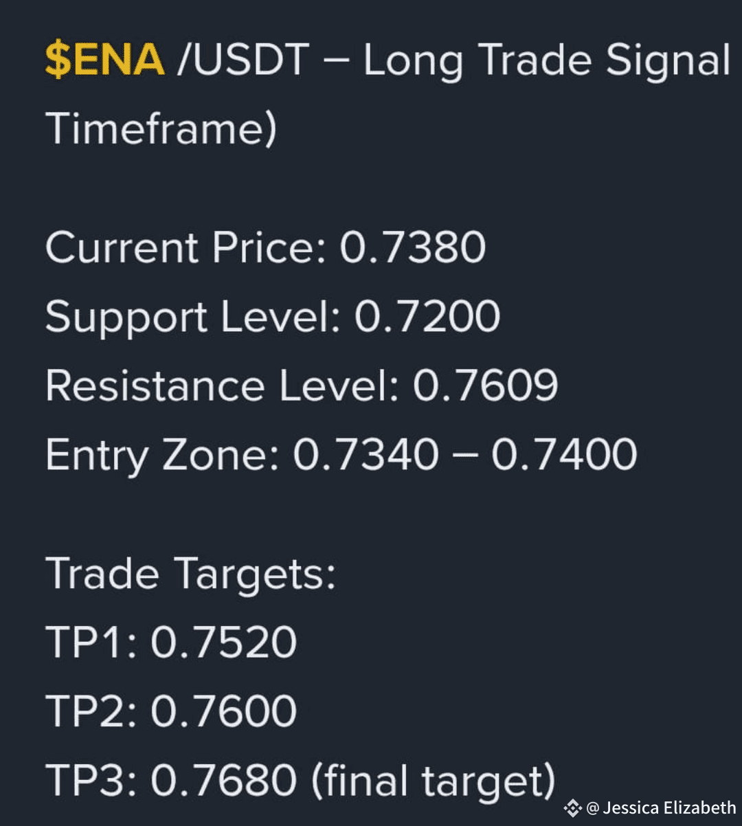Click the TP1: 0.7520 target
Image resolution: width=742 pixels, height=826 pixels.
coord(171,643)
